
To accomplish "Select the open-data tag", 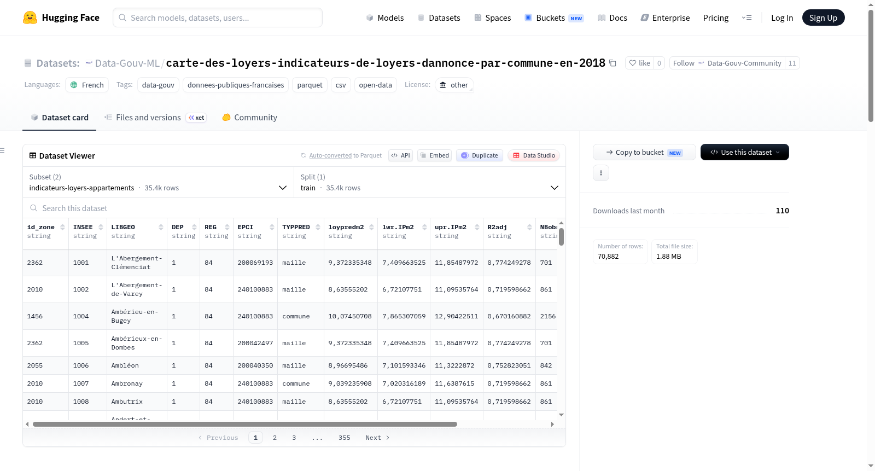I will click(x=375, y=85).
